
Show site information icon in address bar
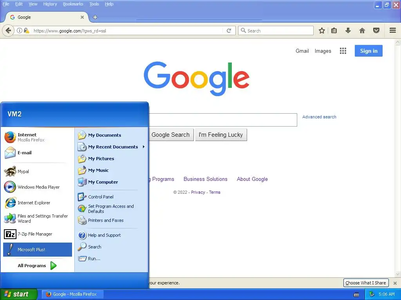pyautogui.click(x=20, y=30)
